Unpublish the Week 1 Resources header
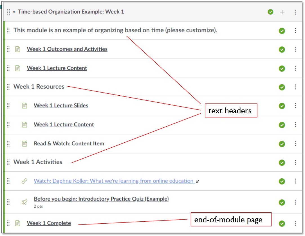Screen dimensions: 305x236 tap(282, 87)
